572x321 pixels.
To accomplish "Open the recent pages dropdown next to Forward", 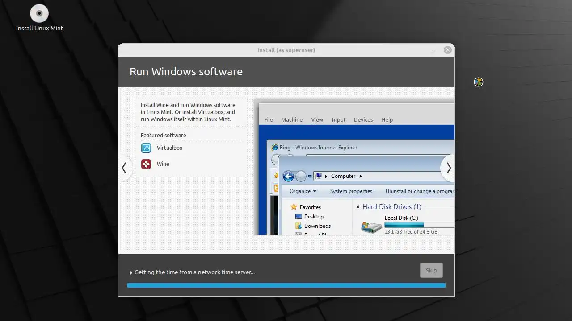I will coord(310,177).
